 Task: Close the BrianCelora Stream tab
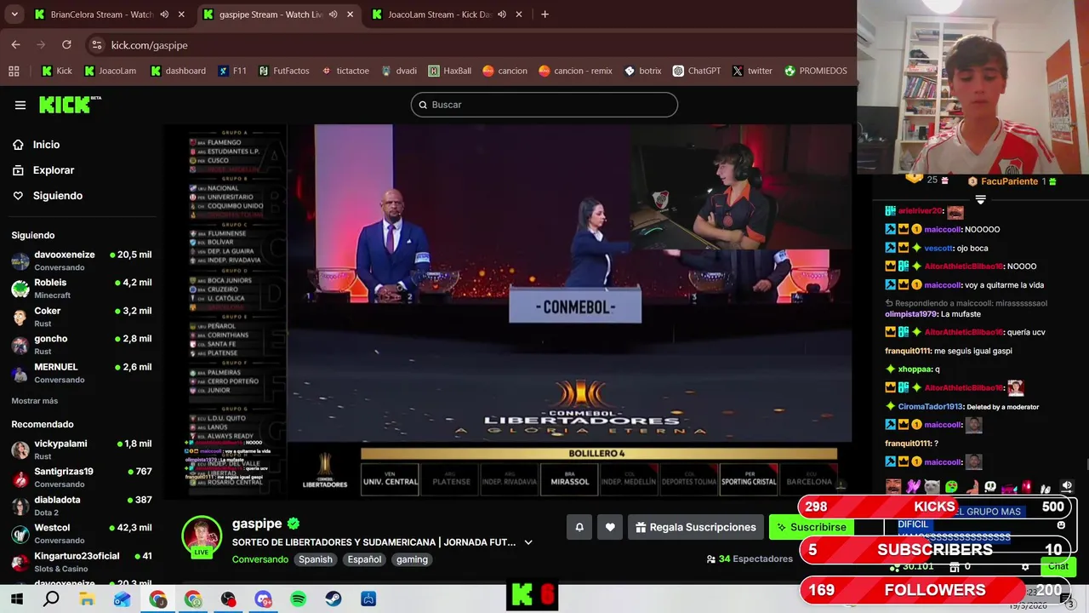pos(181,14)
